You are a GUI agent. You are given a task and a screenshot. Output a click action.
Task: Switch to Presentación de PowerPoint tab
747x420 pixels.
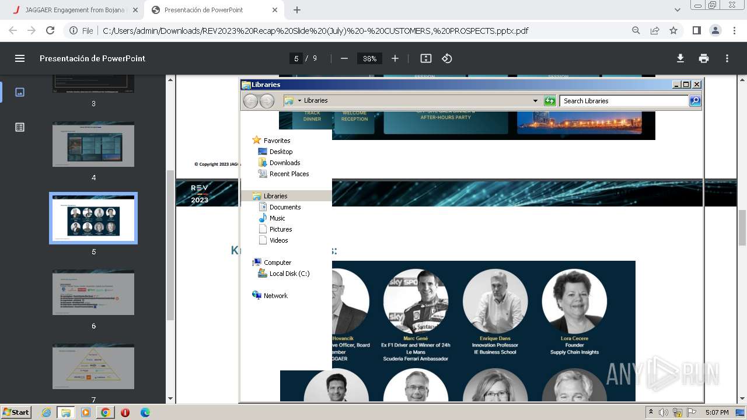(x=214, y=10)
